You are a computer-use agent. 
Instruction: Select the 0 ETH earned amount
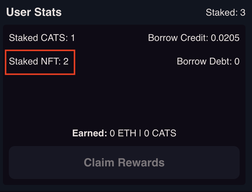123,133
